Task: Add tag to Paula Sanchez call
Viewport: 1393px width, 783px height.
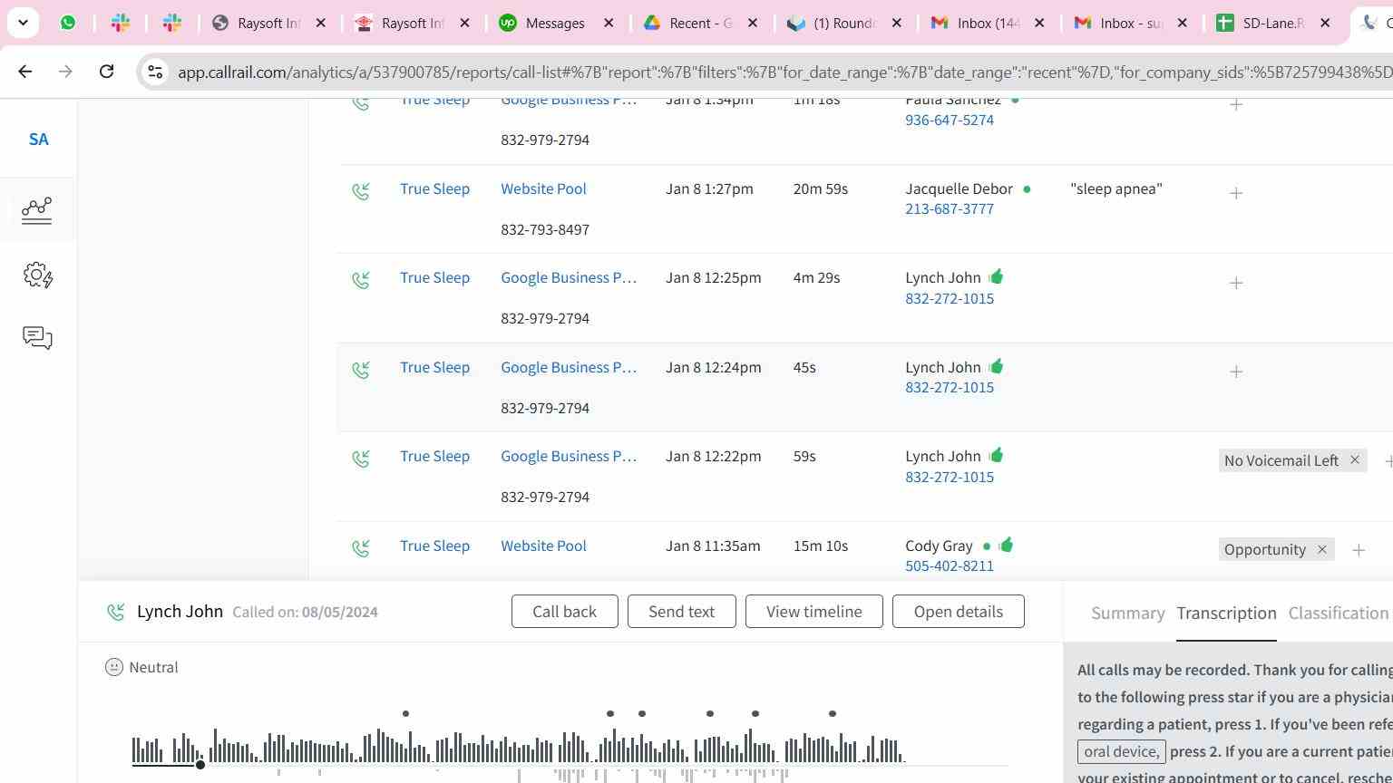Action: coord(1235,104)
